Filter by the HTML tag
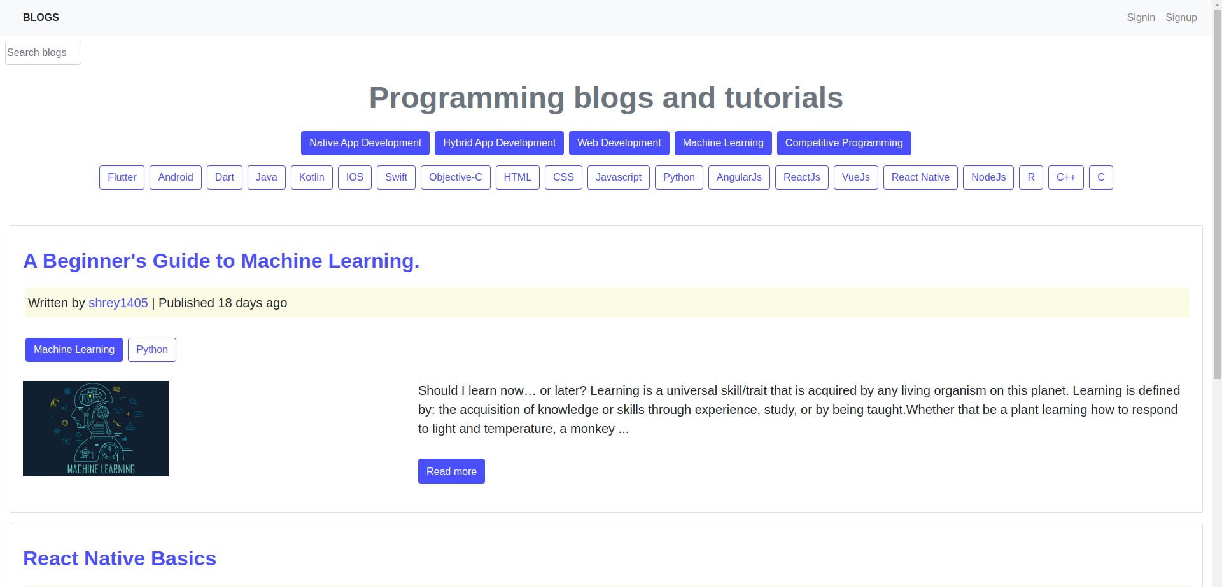 517,177
